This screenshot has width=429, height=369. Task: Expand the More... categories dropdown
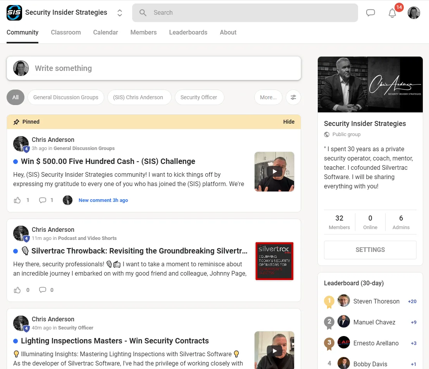pyautogui.click(x=268, y=97)
